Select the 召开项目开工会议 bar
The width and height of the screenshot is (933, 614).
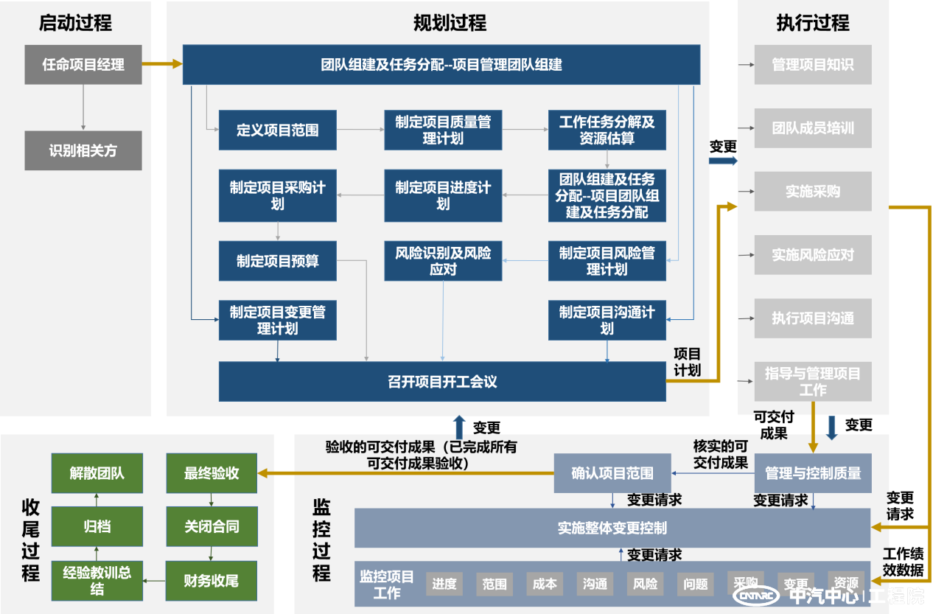coord(442,382)
